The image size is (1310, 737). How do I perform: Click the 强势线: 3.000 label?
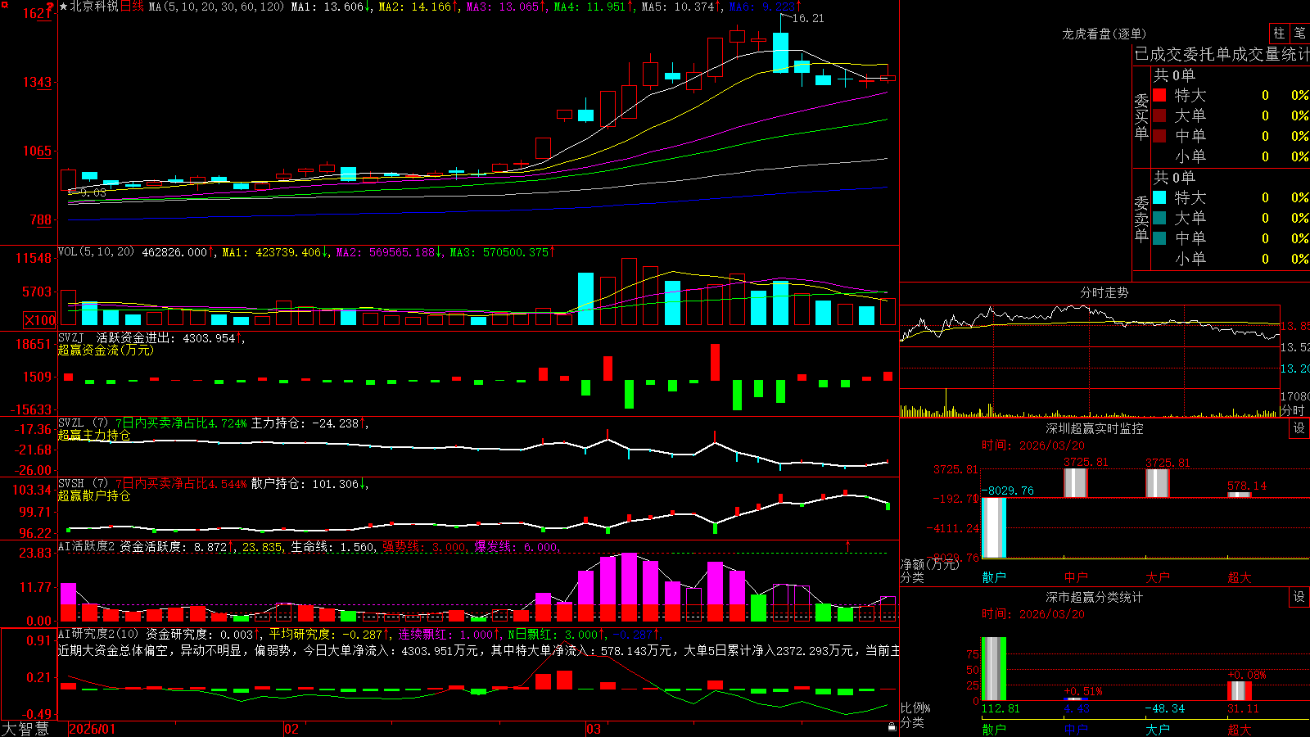tap(424, 546)
